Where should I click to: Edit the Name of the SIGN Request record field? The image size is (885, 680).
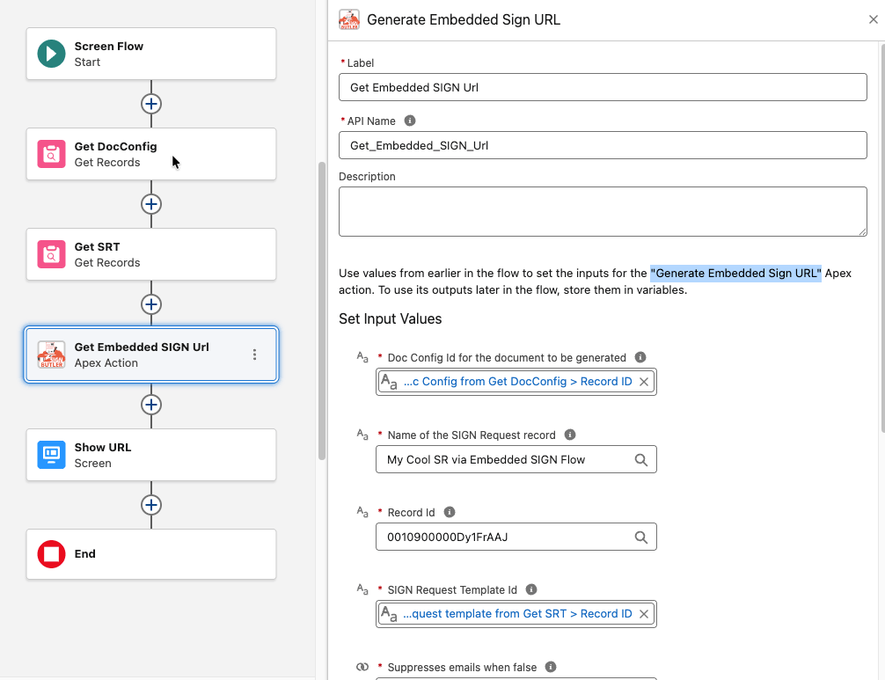(516, 460)
